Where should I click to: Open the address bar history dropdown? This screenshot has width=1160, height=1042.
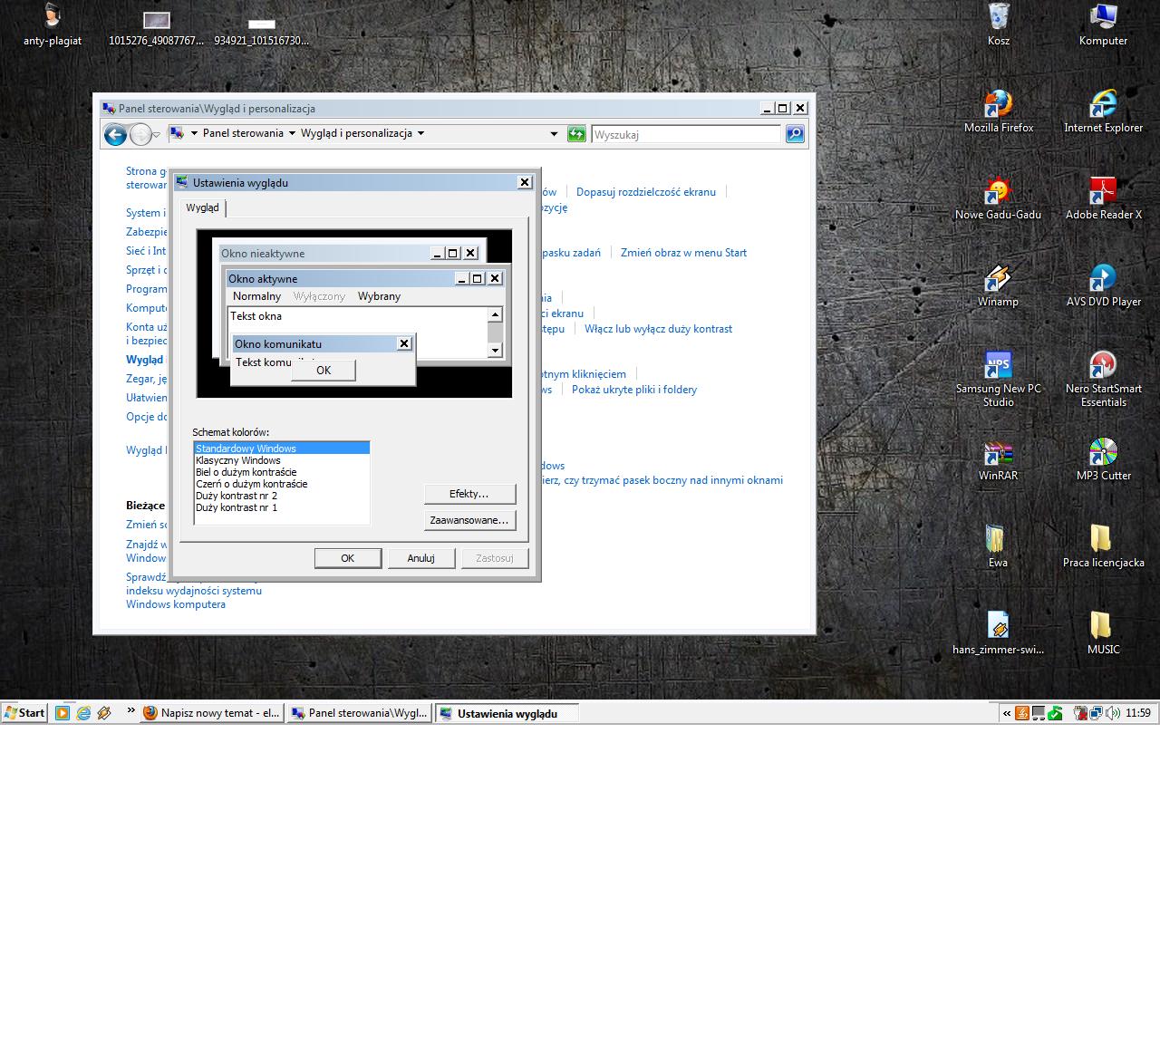(554, 134)
